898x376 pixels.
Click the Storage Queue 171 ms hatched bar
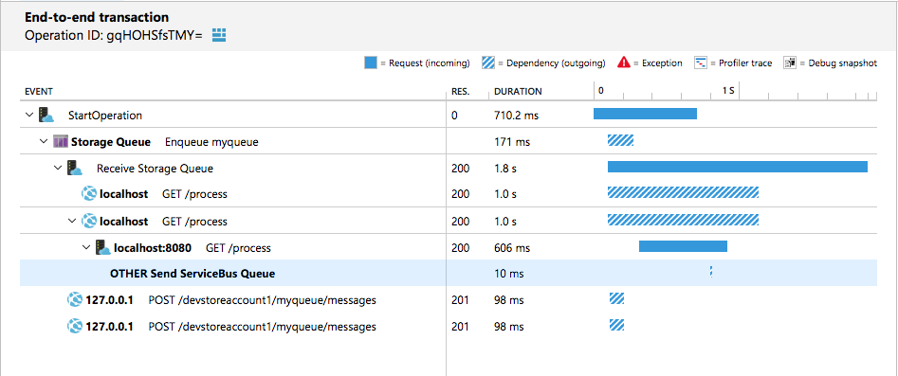point(620,139)
